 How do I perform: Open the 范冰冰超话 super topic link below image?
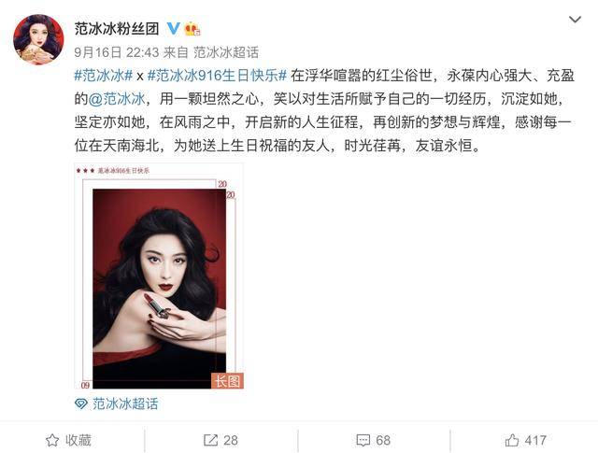(x=125, y=403)
